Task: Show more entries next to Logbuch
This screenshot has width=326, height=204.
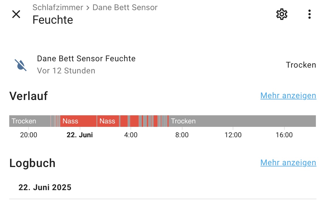Action: [288, 163]
